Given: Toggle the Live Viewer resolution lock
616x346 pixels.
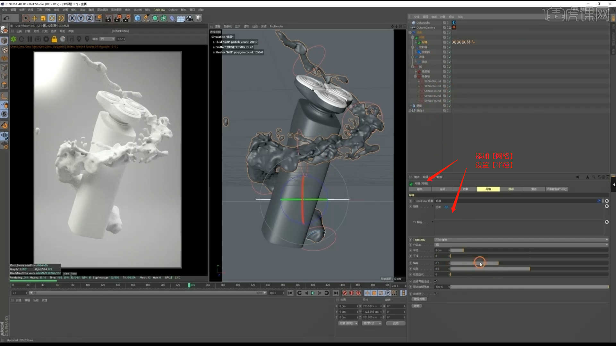Looking at the screenshot, I should click(x=54, y=39).
